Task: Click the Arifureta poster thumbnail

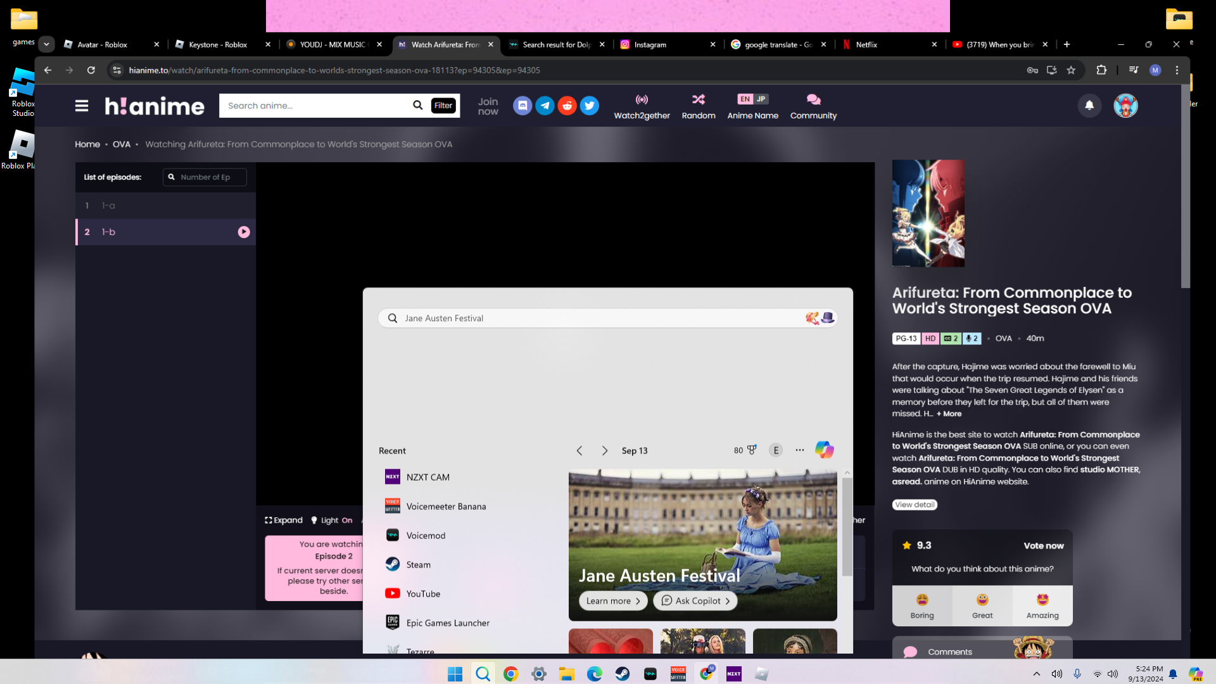Action: pos(928,213)
